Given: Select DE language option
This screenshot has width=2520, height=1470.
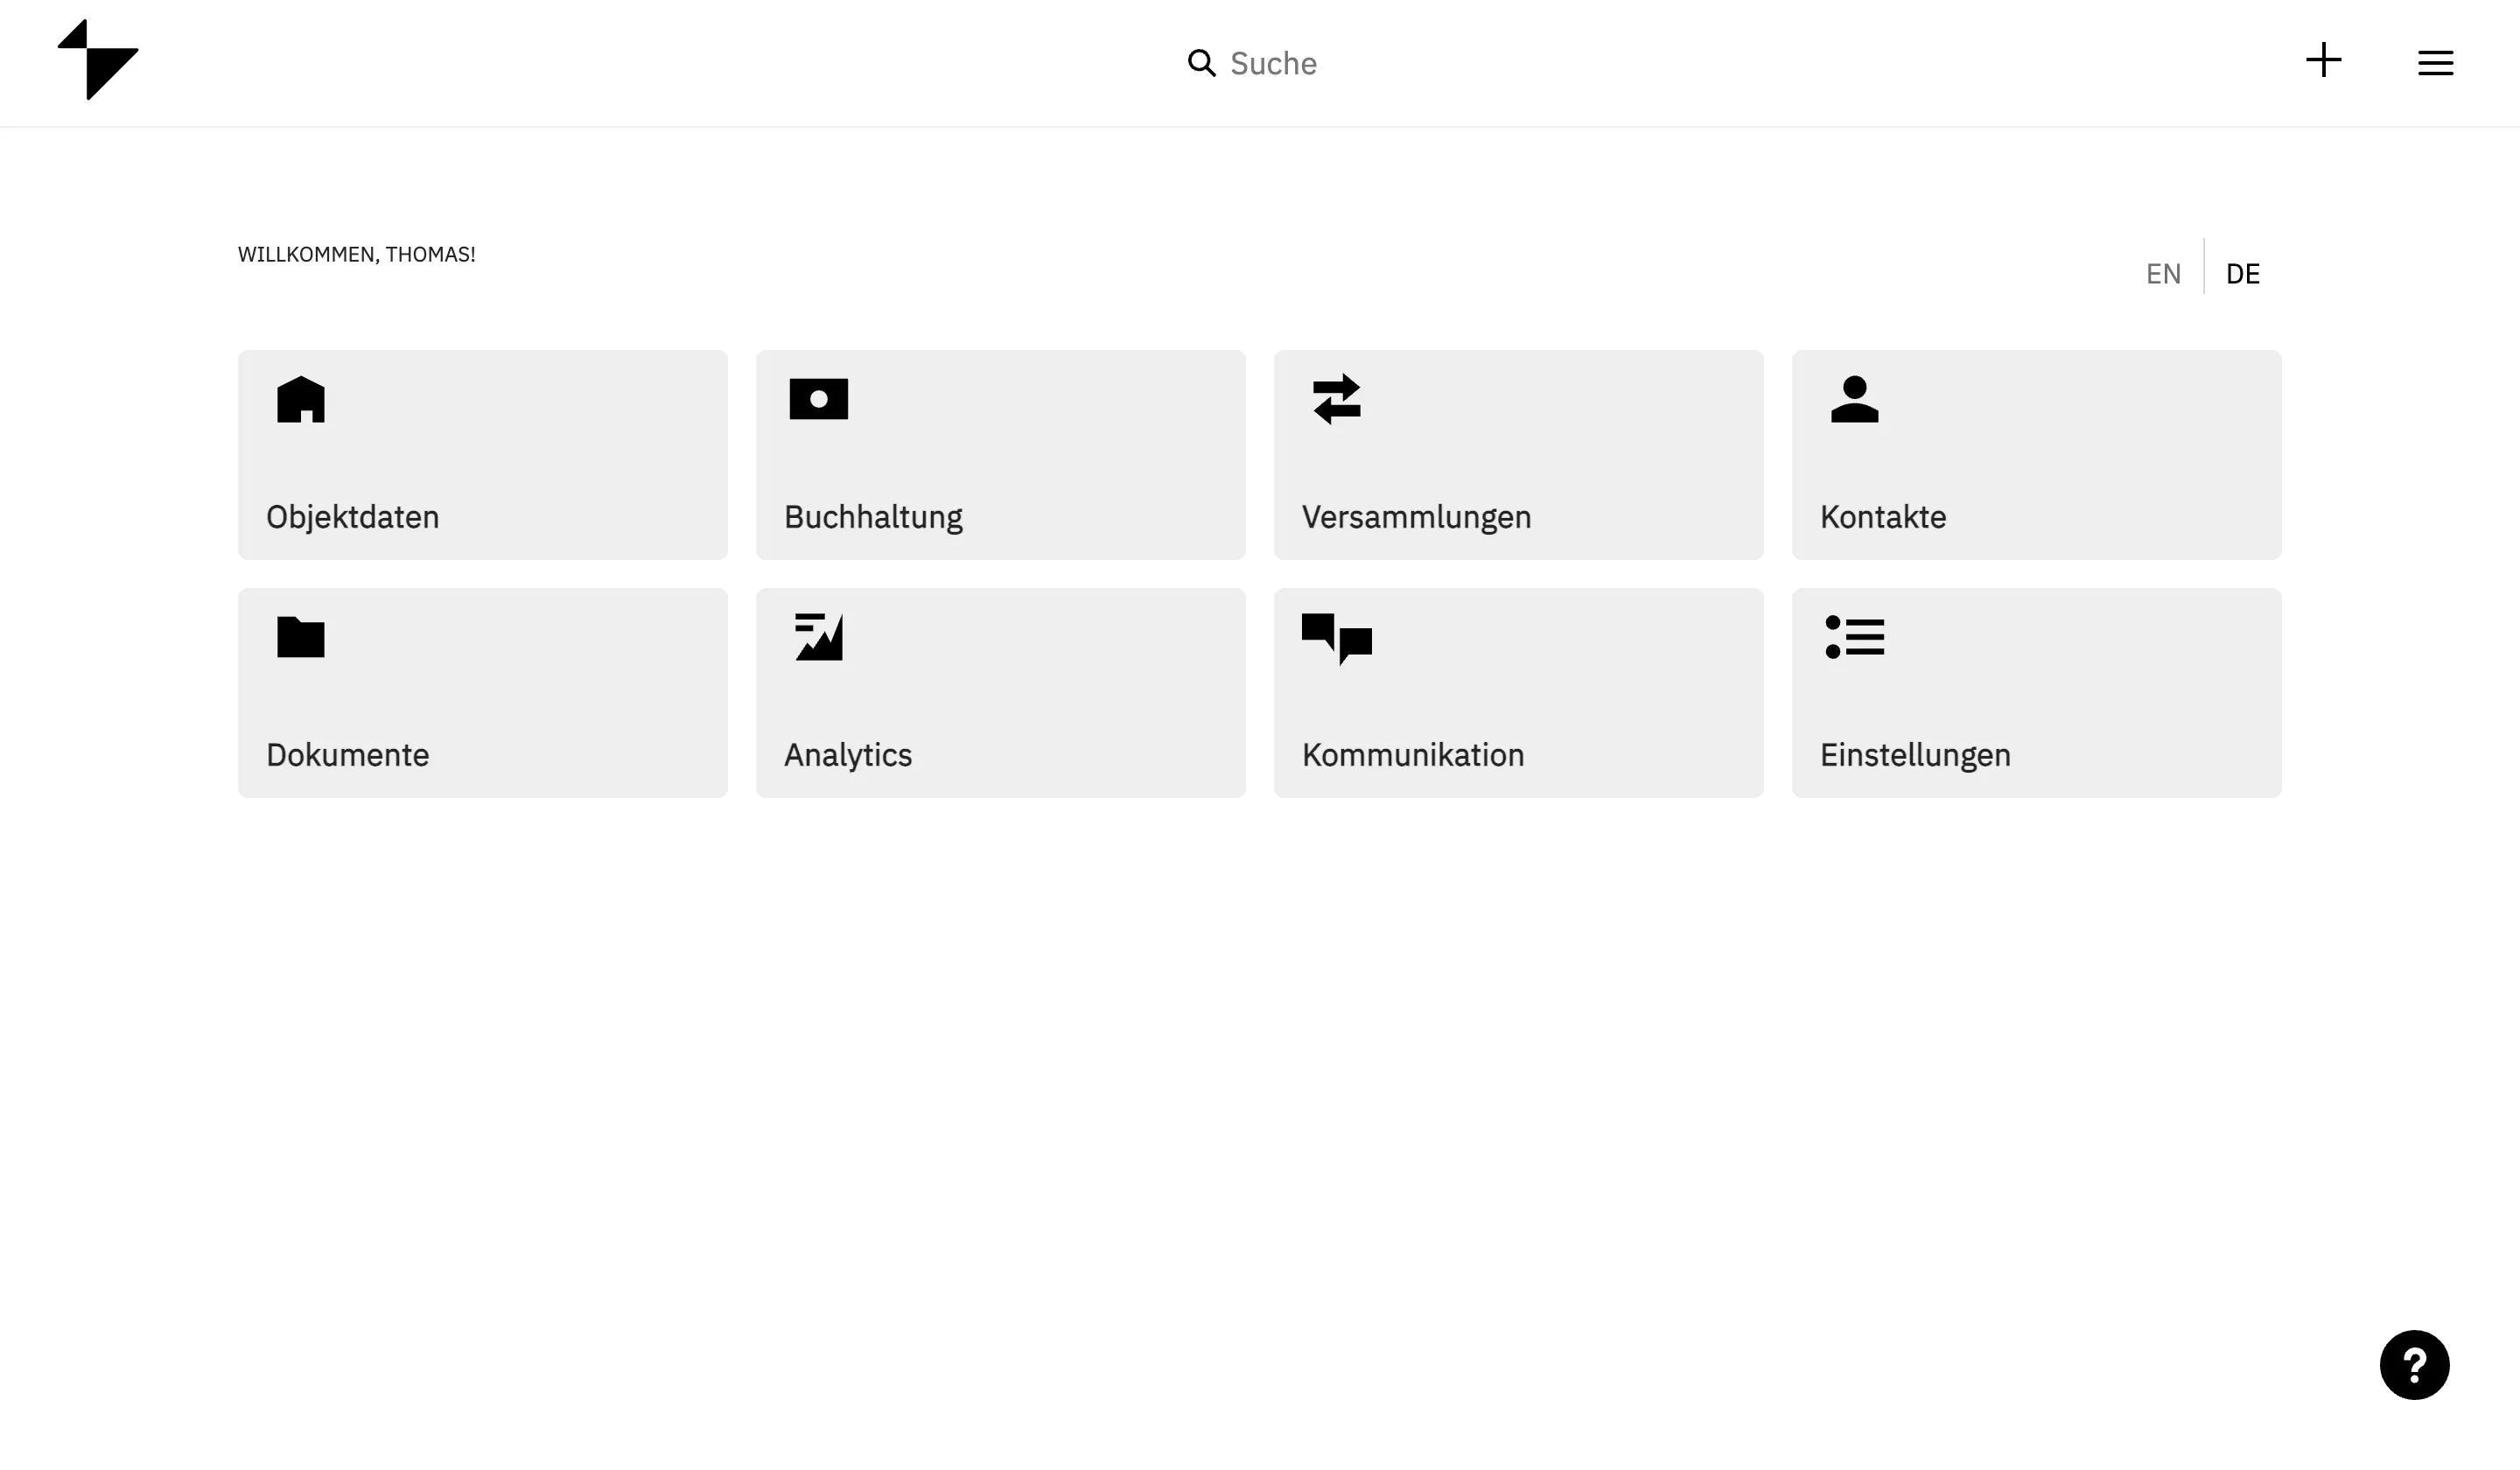Looking at the screenshot, I should coord(2242,274).
